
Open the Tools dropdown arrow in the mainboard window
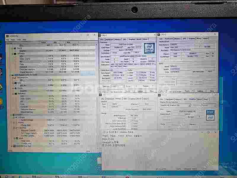(193, 91)
